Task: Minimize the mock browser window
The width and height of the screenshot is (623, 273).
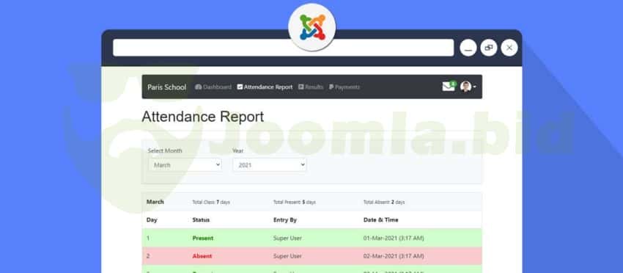Action: pos(468,48)
